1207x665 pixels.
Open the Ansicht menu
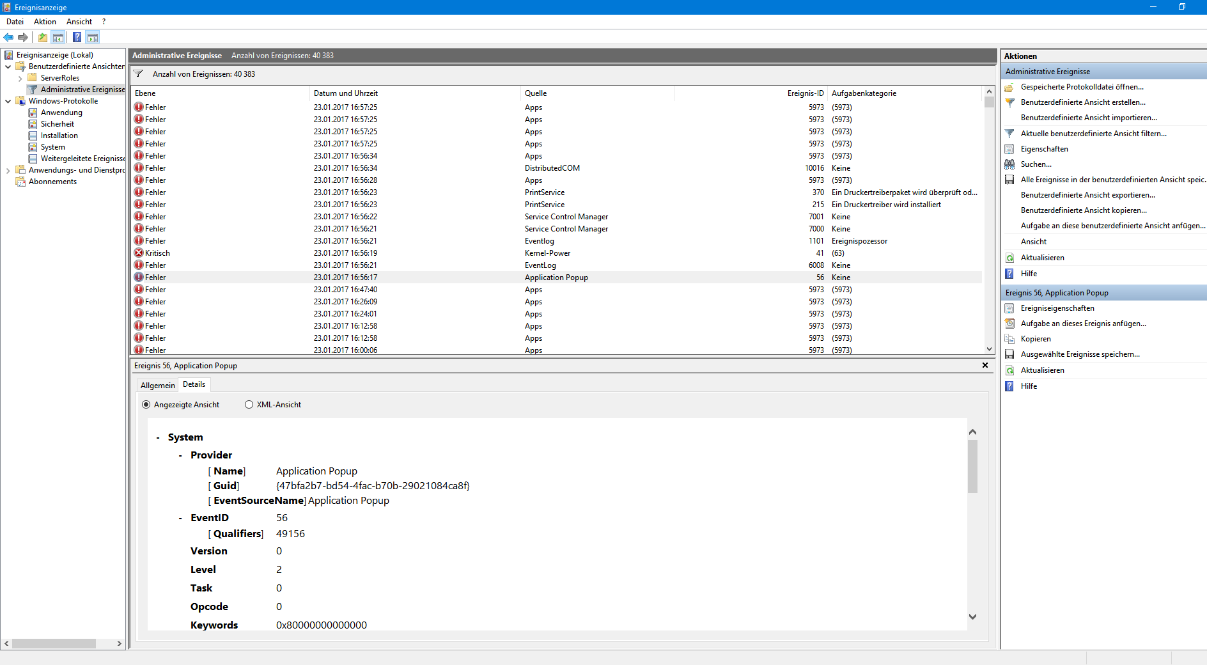coord(79,22)
